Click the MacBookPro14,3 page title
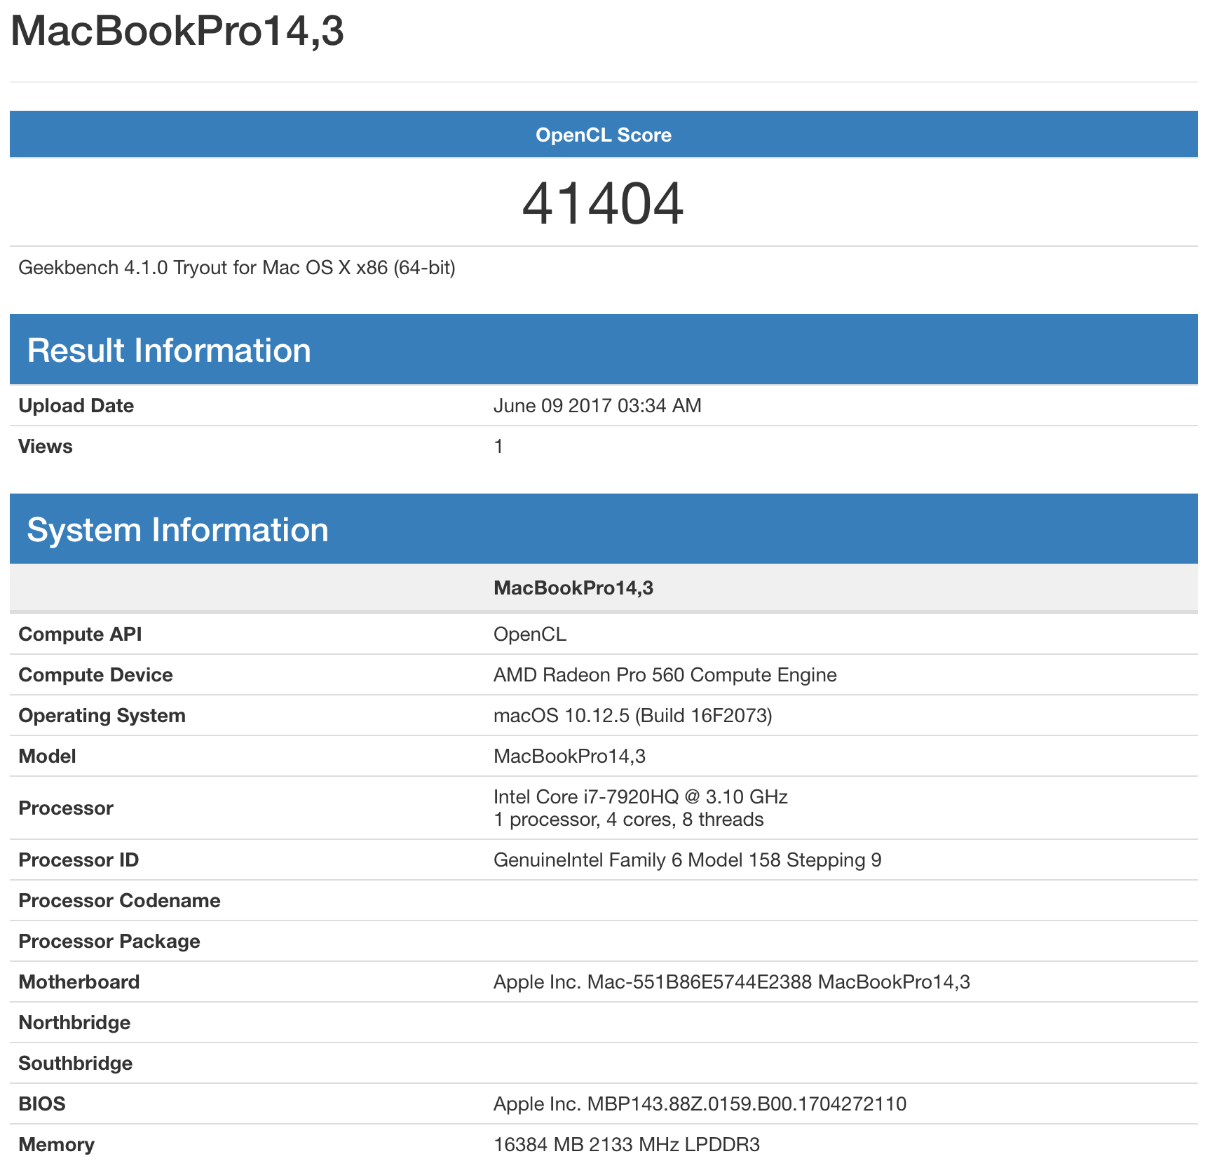The width and height of the screenshot is (1217, 1168). pos(177,32)
